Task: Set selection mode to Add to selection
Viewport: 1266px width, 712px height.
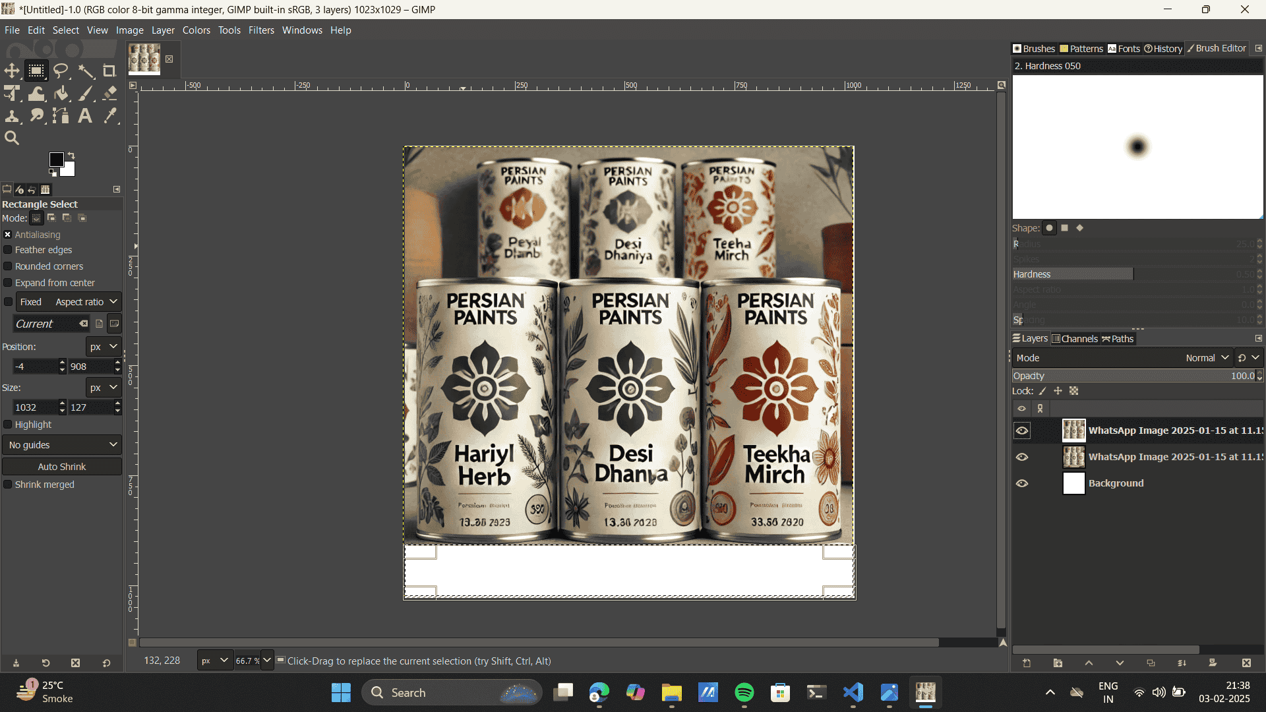Action: [51, 218]
